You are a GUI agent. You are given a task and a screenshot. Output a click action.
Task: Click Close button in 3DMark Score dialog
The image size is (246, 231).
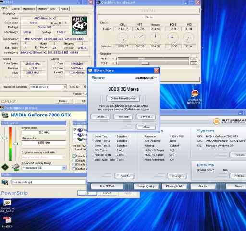pos(146,127)
